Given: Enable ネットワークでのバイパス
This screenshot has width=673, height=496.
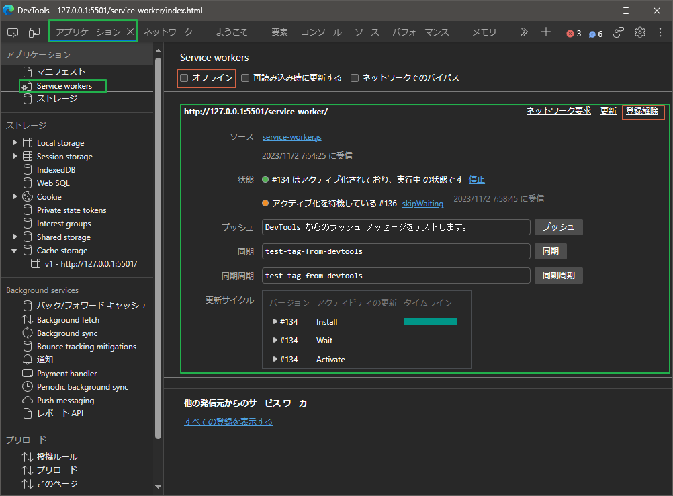Looking at the screenshot, I should 354,78.
